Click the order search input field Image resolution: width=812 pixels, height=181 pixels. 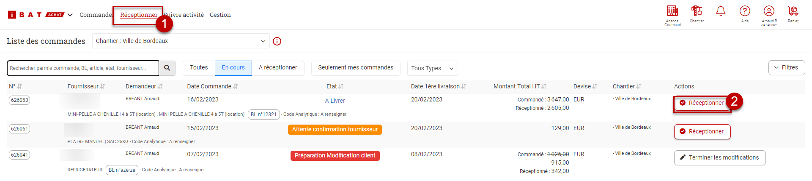(x=83, y=68)
